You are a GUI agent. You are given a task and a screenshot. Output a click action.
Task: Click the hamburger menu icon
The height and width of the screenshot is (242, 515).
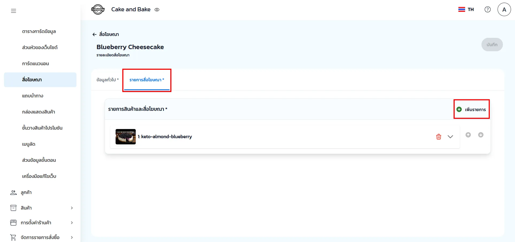(13, 11)
